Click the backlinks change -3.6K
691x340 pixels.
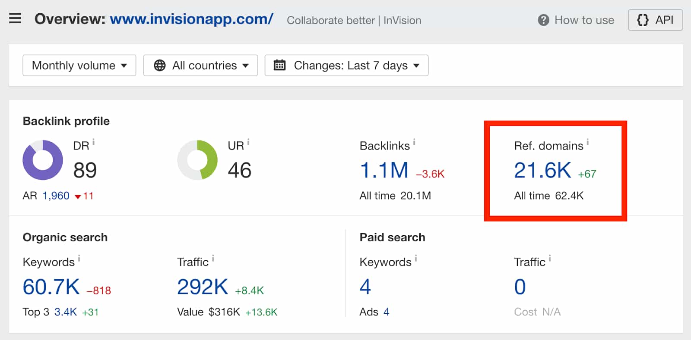(430, 174)
